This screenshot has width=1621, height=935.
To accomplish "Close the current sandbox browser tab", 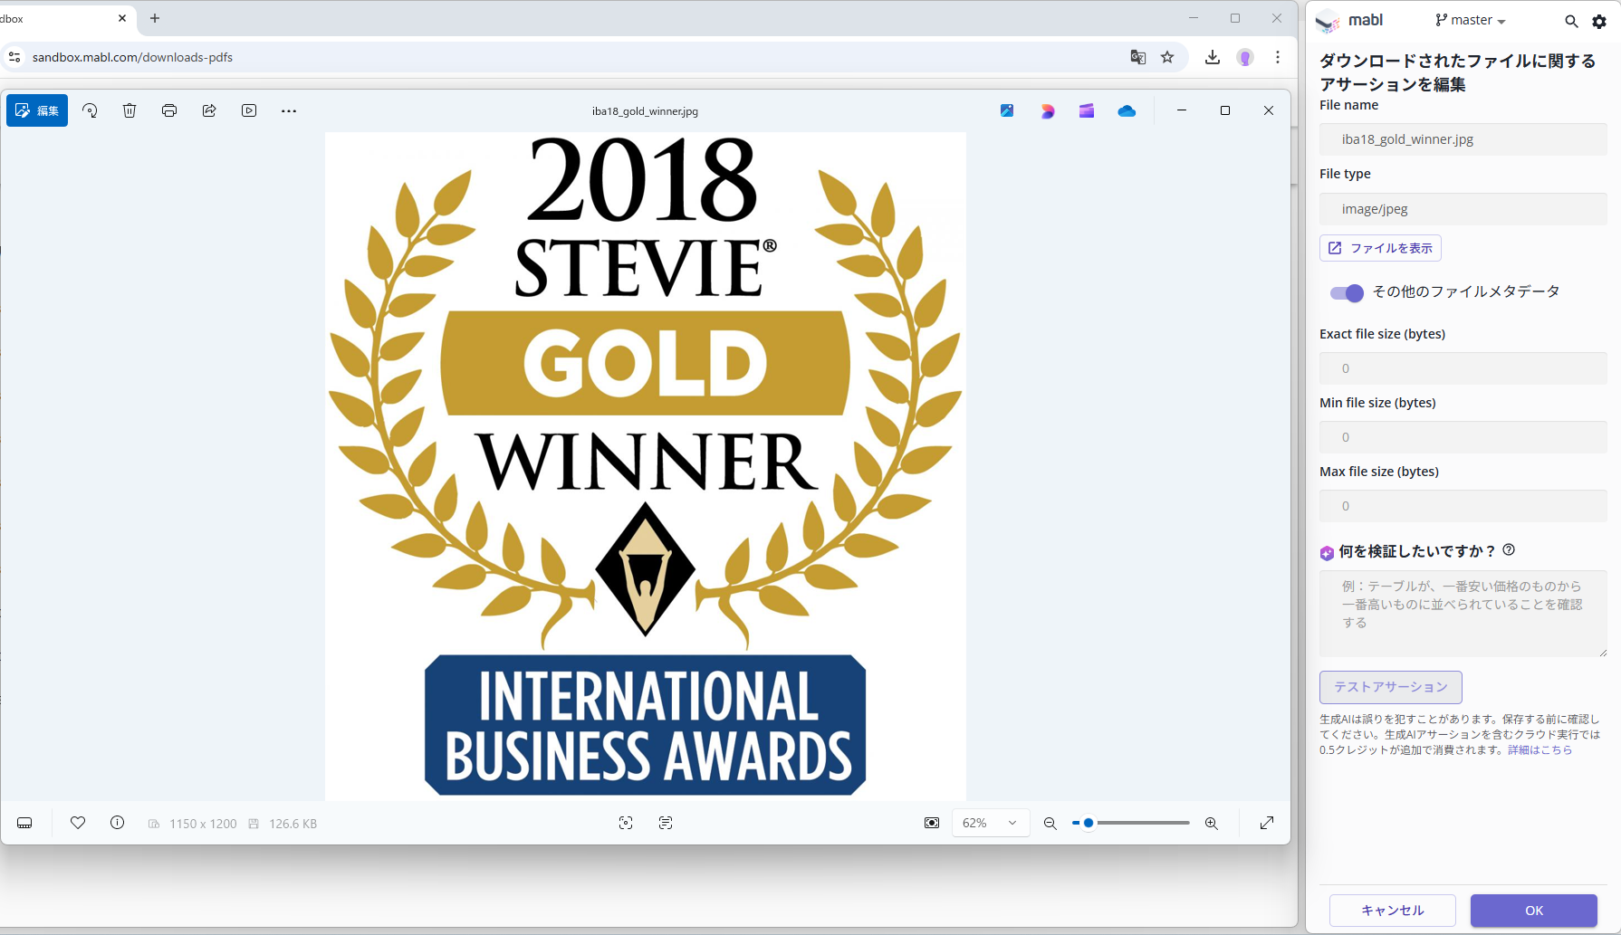I will 122,18.
